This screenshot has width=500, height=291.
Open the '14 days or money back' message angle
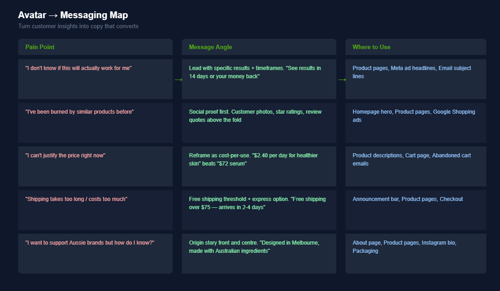(259, 79)
